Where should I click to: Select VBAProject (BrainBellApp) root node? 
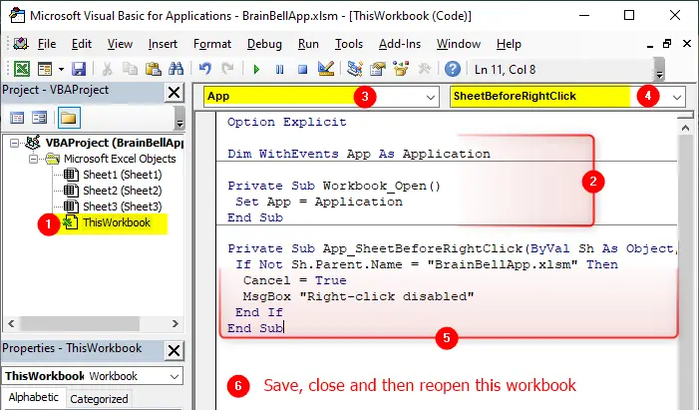tap(114, 143)
